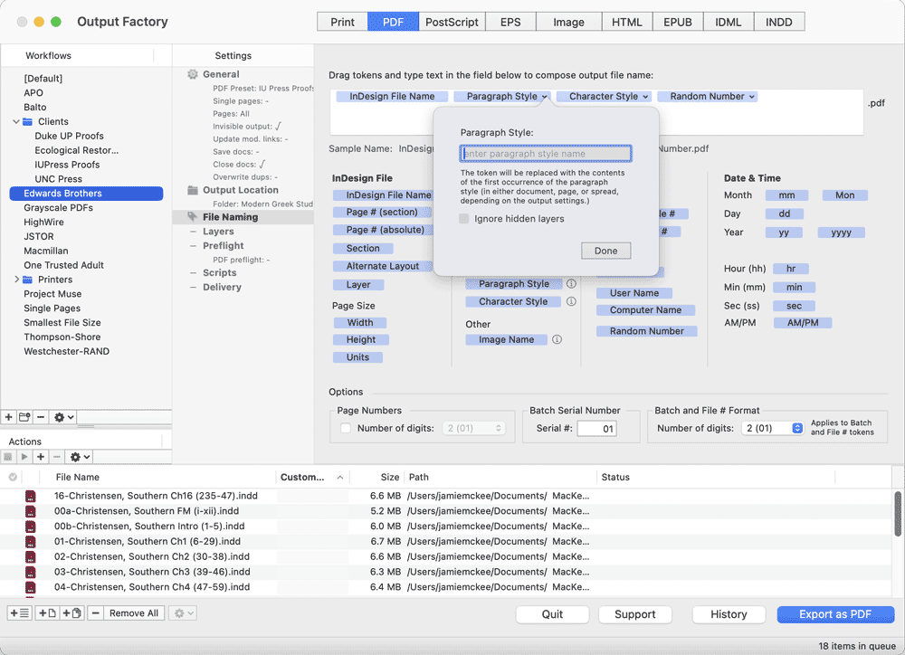Click the info icon beside Character Style token

(x=571, y=301)
